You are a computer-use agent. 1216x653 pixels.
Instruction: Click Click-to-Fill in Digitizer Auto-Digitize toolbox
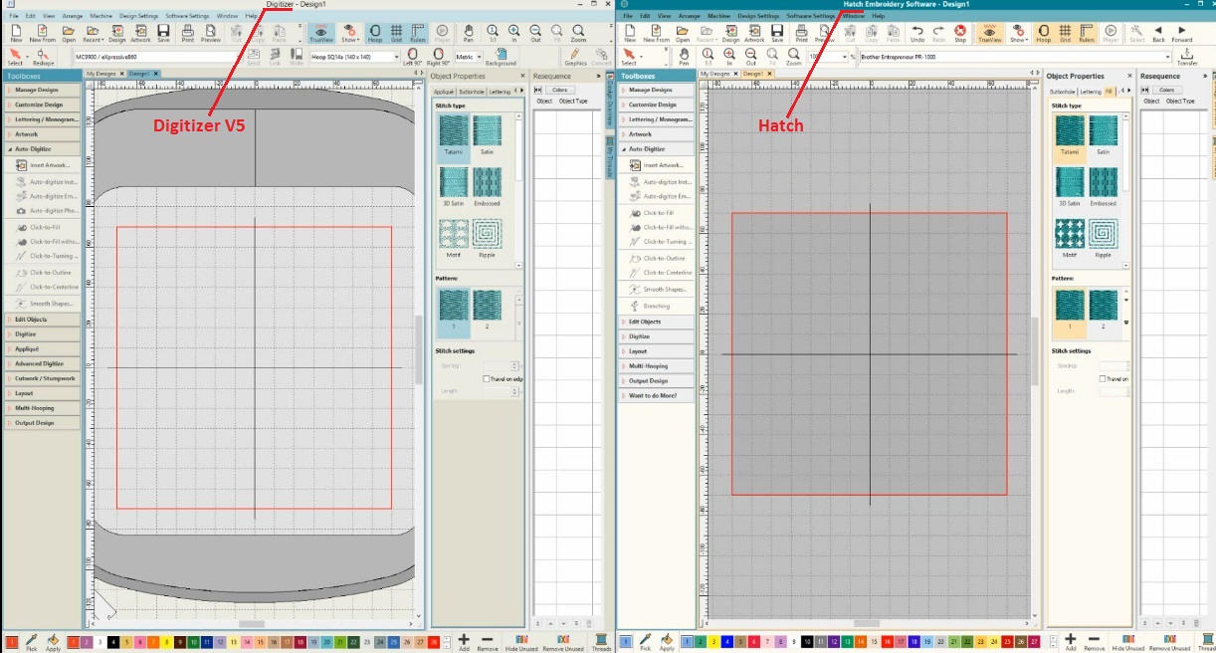47,227
